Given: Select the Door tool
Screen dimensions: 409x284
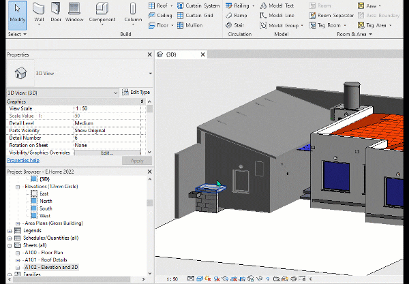Looking at the screenshot, I should 56,13.
